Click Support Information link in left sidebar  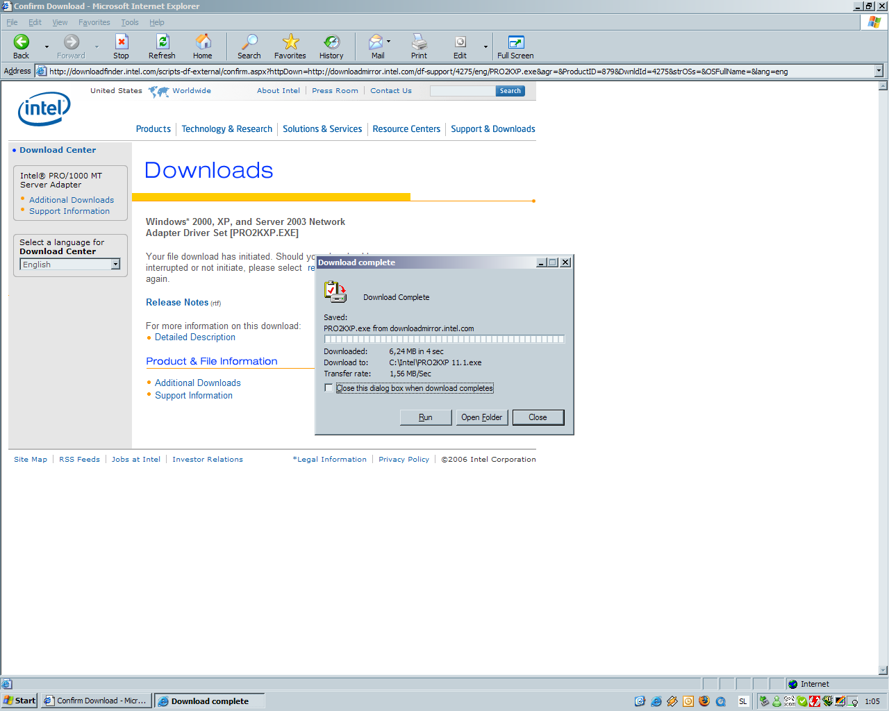tap(69, 211)
